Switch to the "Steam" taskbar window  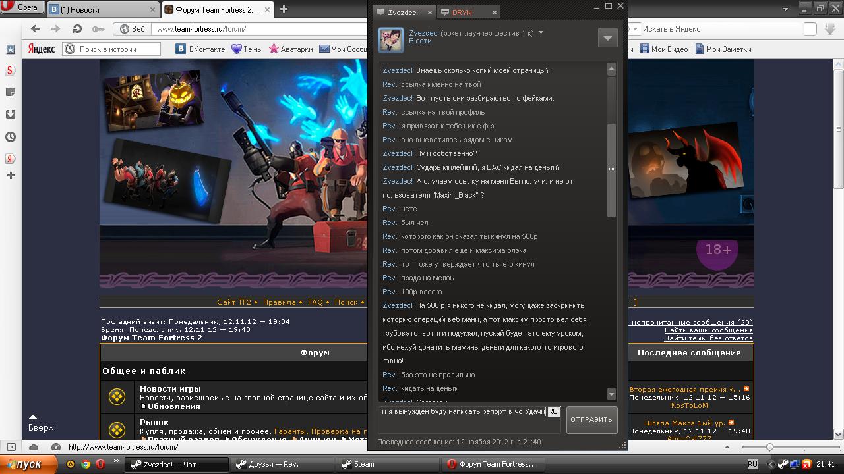pos(386,464)
